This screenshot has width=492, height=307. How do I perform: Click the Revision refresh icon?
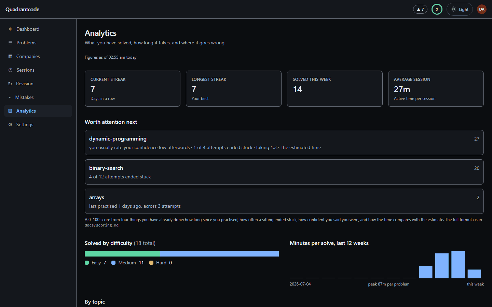pos(10,84)
